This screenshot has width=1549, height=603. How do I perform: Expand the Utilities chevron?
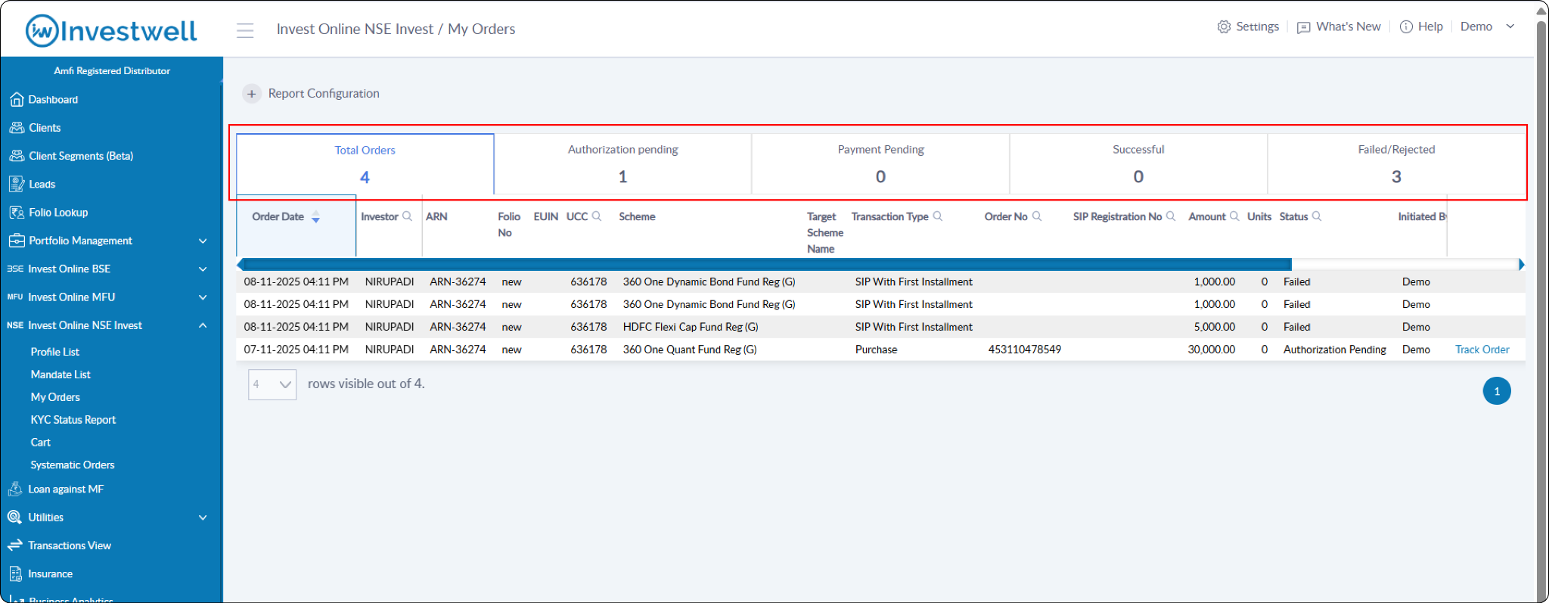point(203,518)
